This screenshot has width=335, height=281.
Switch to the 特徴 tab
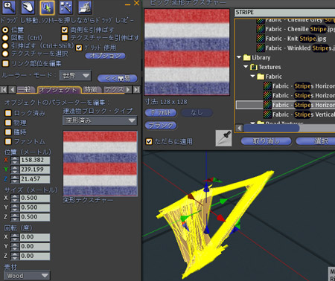tap(92, 90)
